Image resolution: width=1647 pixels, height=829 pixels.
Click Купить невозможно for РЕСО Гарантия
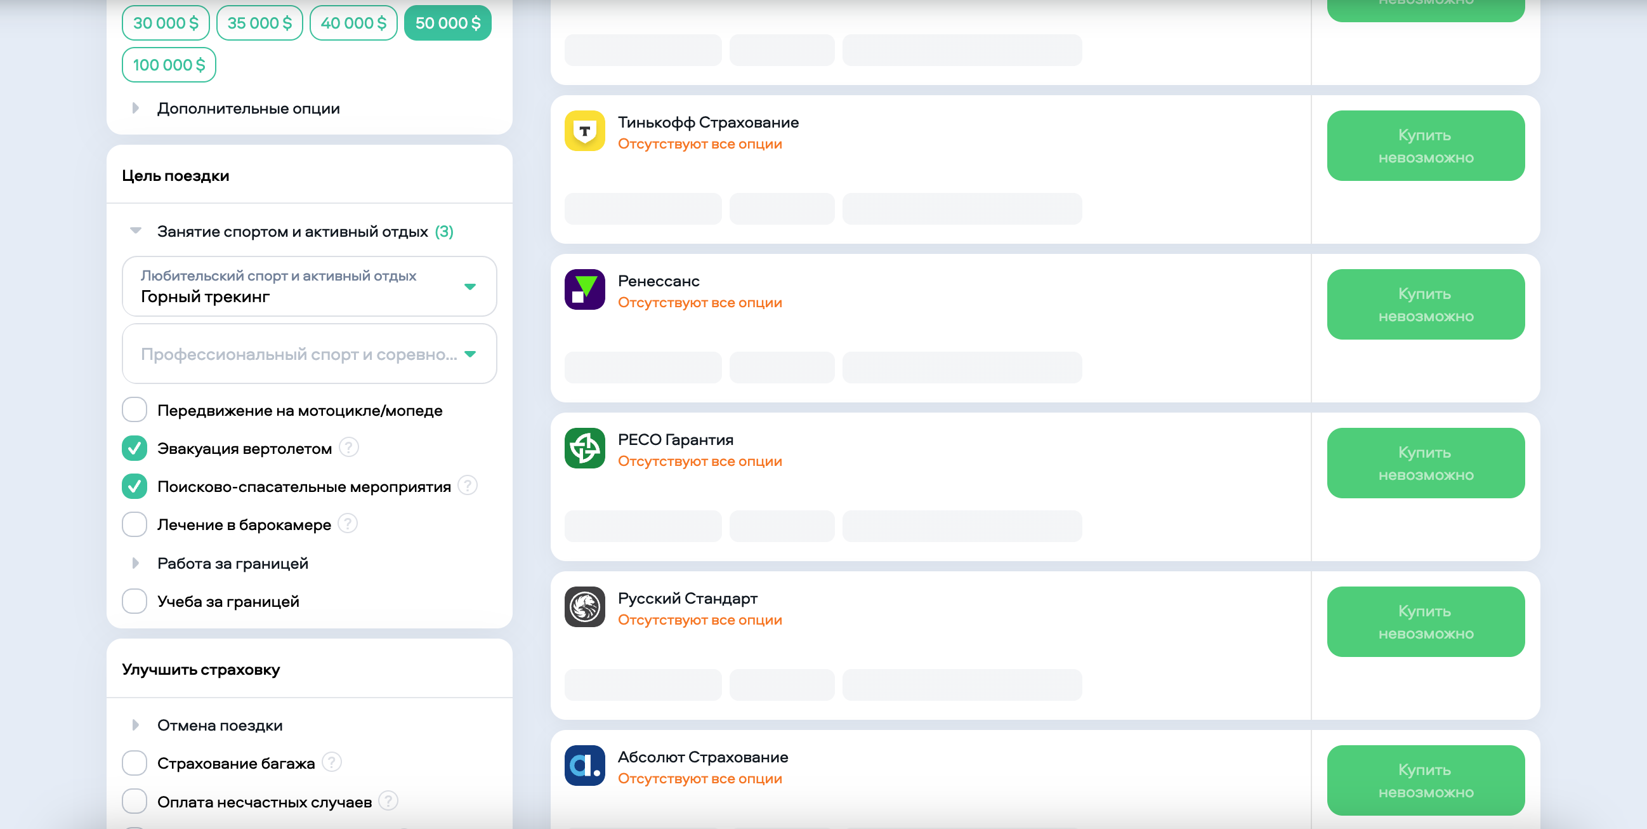click(x=1426, y=463)
